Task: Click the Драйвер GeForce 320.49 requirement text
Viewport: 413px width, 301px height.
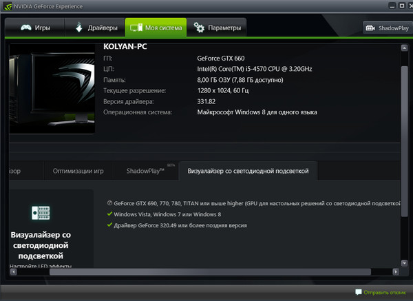Action: [x=180, y=225]
